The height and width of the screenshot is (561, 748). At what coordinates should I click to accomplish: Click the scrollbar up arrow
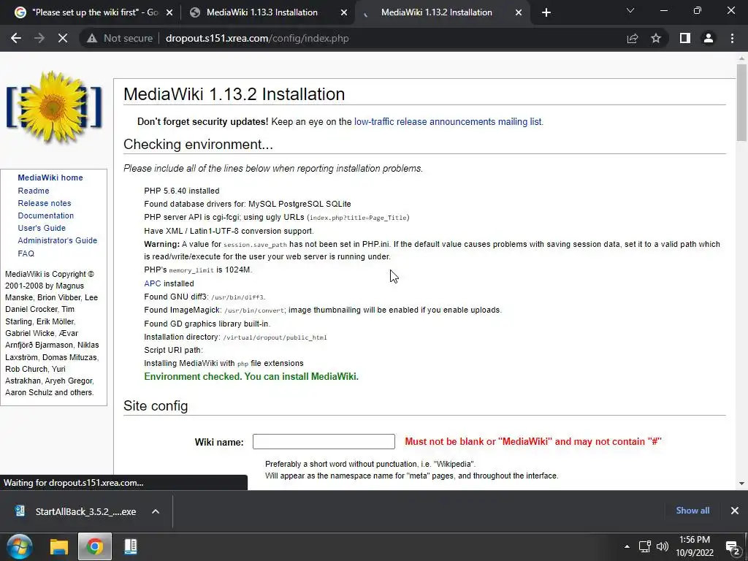click(741, 58)
